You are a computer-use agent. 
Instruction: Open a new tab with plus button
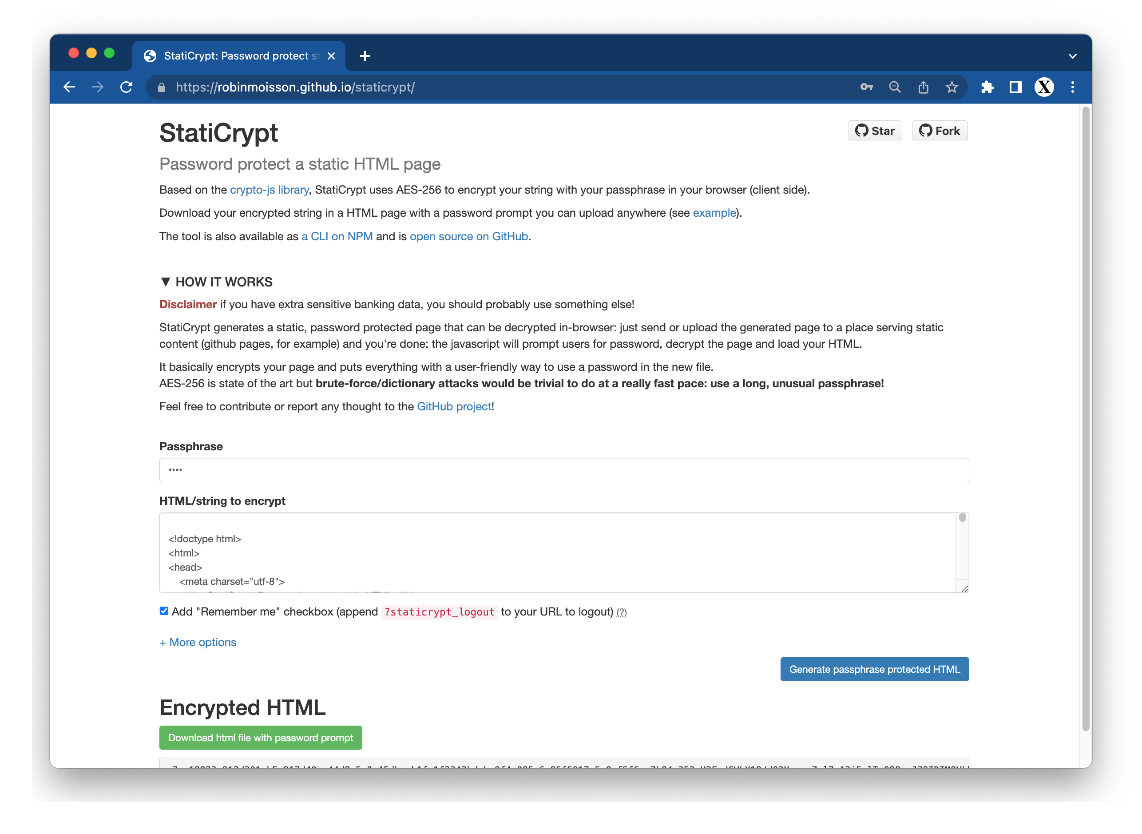tap(365, 56)
